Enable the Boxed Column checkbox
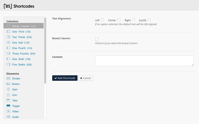Viewport: 199px width, 124px height. 97,39
